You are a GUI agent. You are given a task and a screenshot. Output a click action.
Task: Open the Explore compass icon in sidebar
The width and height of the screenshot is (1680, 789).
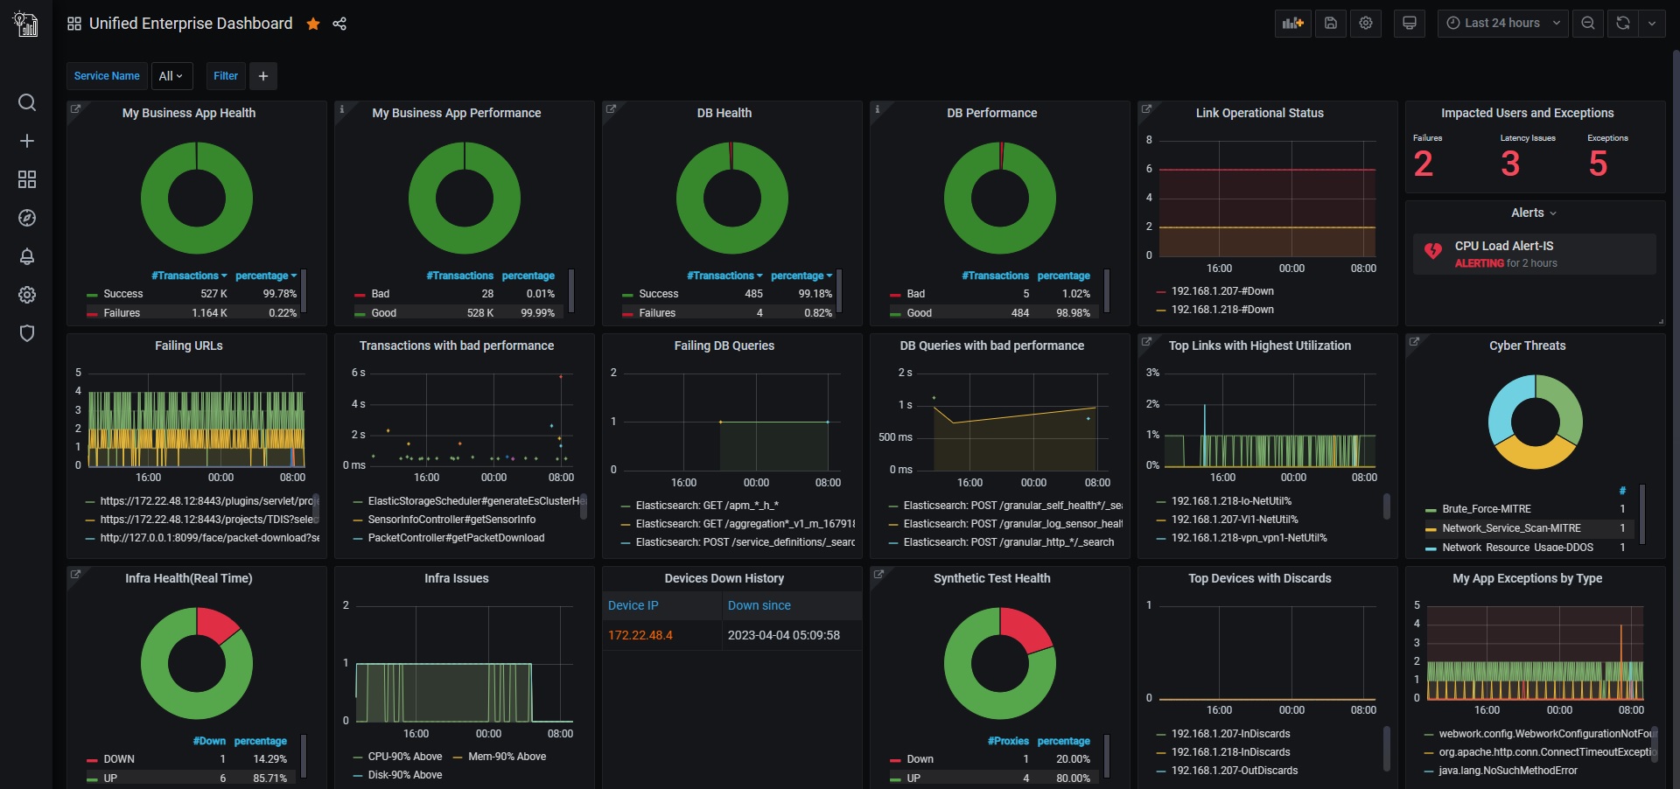click(27, 218)
